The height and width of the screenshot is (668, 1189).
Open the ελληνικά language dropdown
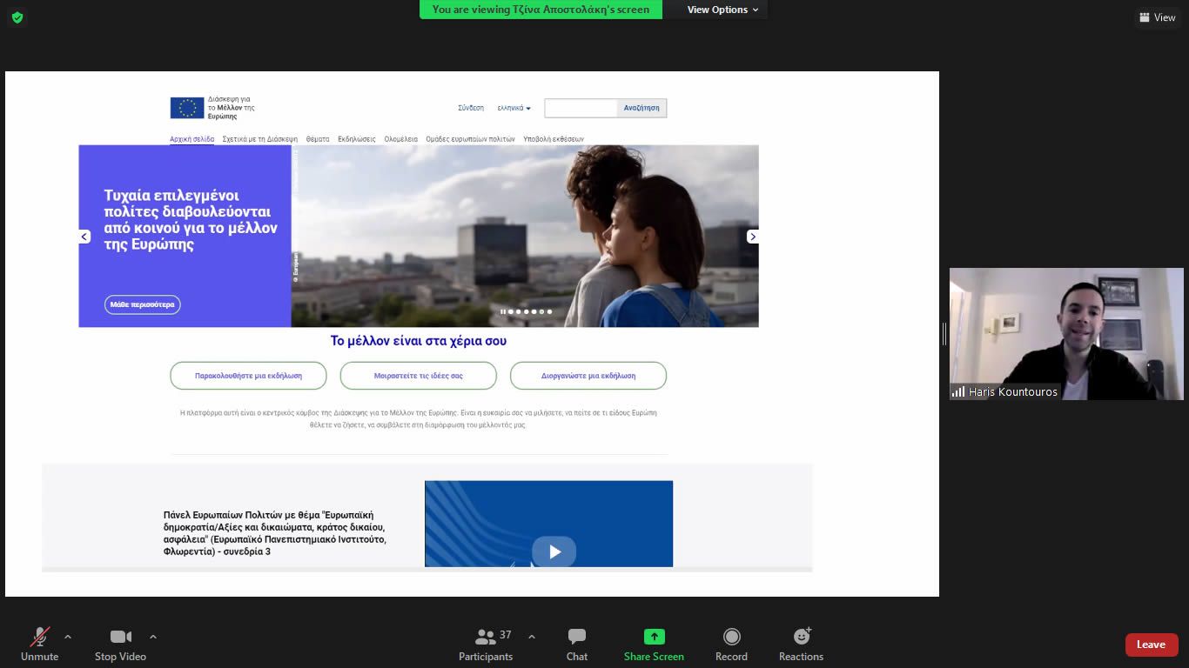[x=514, y=108]
